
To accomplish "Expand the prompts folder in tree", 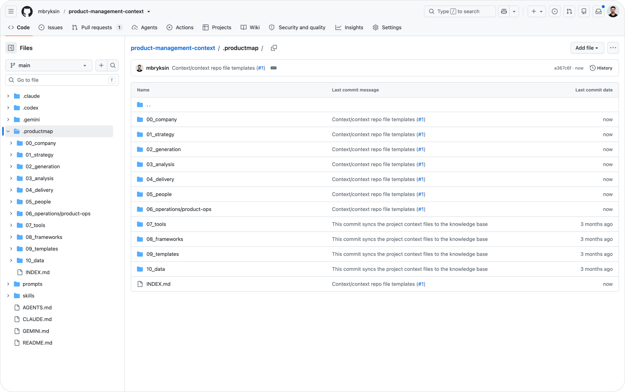I will [8, 284].
